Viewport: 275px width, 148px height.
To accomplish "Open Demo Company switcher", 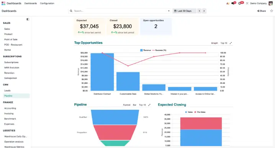I will (258, 3).
